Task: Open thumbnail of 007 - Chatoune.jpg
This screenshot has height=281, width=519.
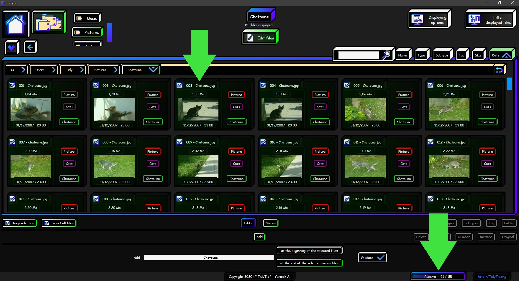Action: point(31,166)
